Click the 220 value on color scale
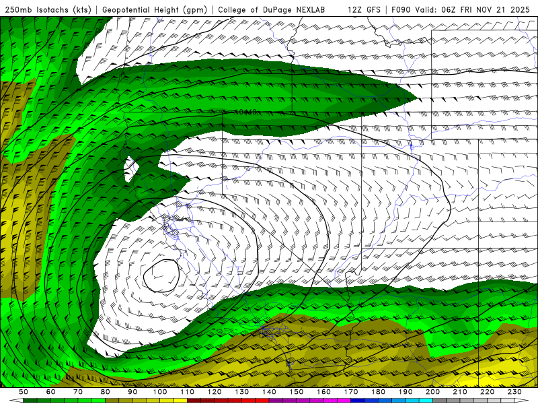The image size is (538, 404). pos(487,392)
